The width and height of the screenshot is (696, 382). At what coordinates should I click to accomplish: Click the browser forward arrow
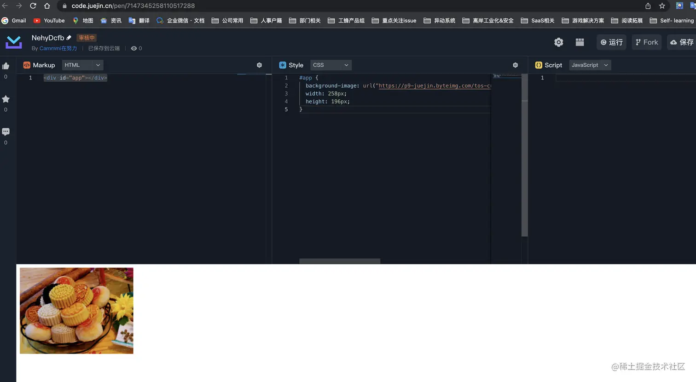19,6
